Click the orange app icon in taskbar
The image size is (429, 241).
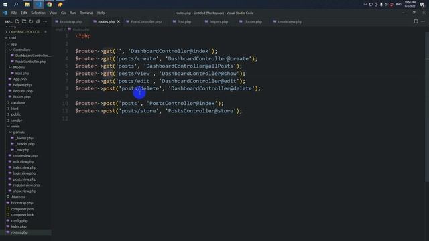click(60, 5)
